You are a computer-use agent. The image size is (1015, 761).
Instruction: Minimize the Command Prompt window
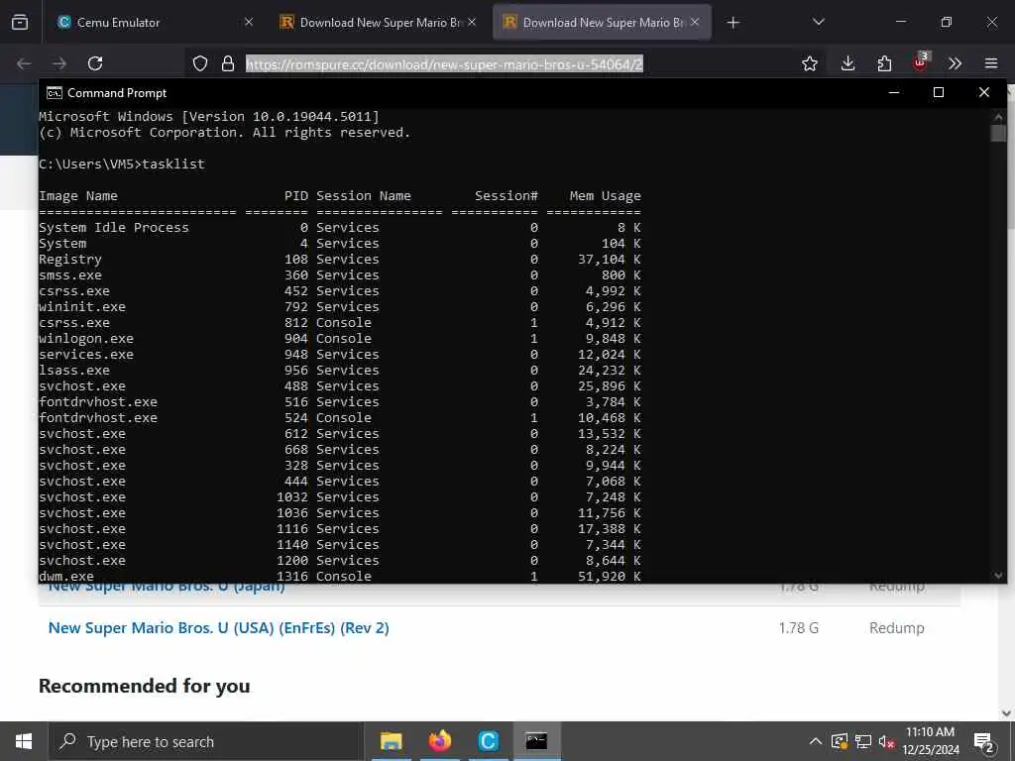click(894, 92)
